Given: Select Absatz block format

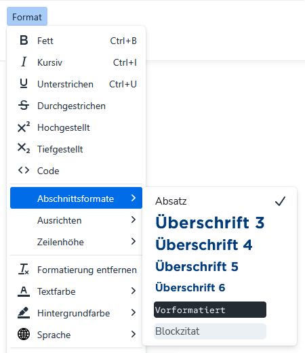Looking at the screenshot, I should [220, 201].
